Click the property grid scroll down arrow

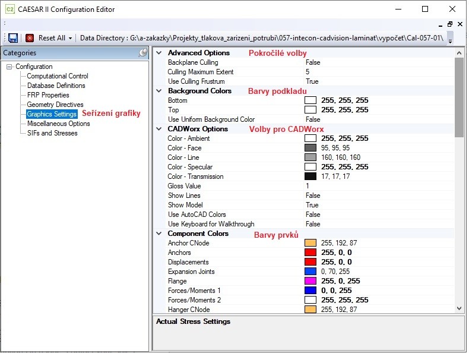click(459, 308)
